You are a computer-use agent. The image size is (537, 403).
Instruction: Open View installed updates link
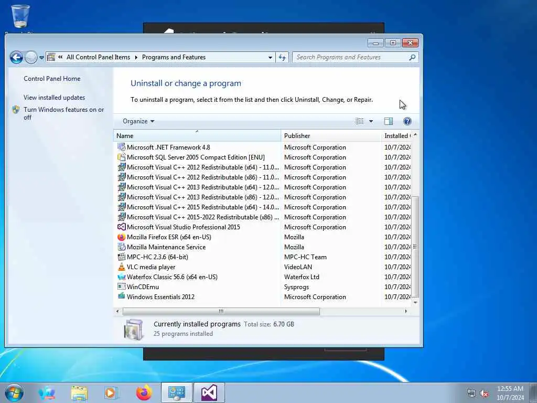[x=54, y=97]
